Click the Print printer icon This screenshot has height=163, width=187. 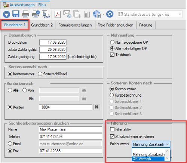point(25,14)
